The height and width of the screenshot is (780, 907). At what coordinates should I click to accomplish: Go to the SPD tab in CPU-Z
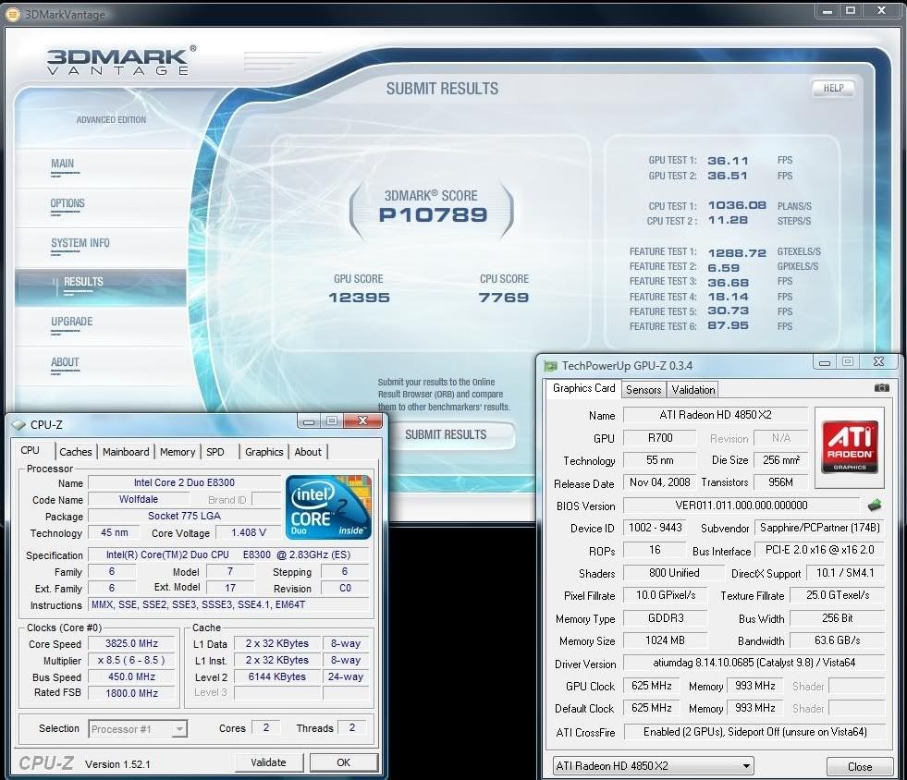(x=215, y=452)
